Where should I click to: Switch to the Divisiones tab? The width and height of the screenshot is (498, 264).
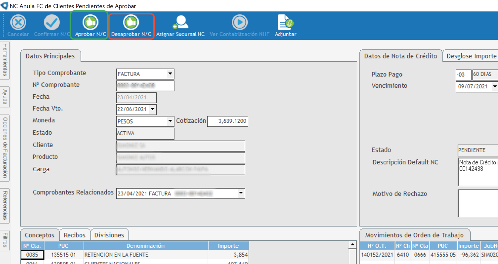tap(109, 235)
